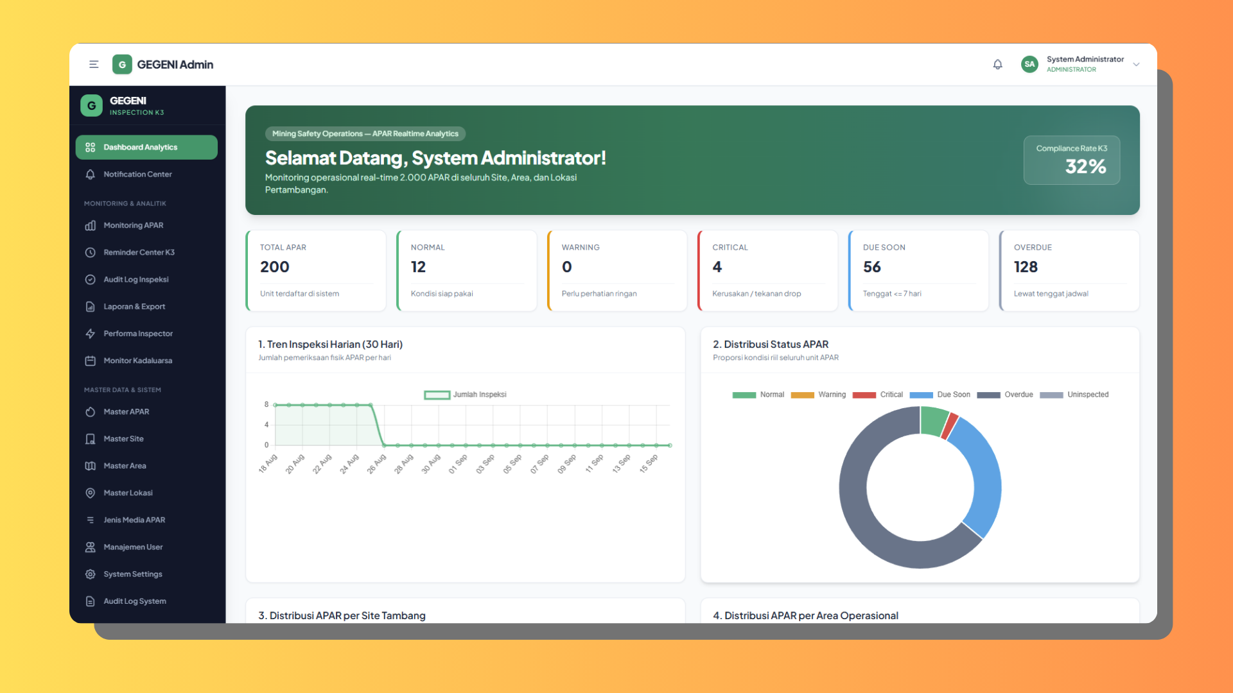Image resolution: width=1233 pixels, height=693 pixels.
Task: Click the Audit Log System document icon
Action: (x=90, y=601)
